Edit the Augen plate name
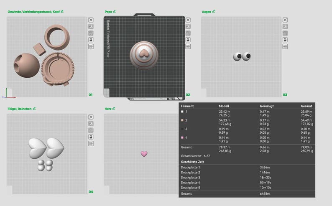The image size is (332, 206). (x=214, y=11)
